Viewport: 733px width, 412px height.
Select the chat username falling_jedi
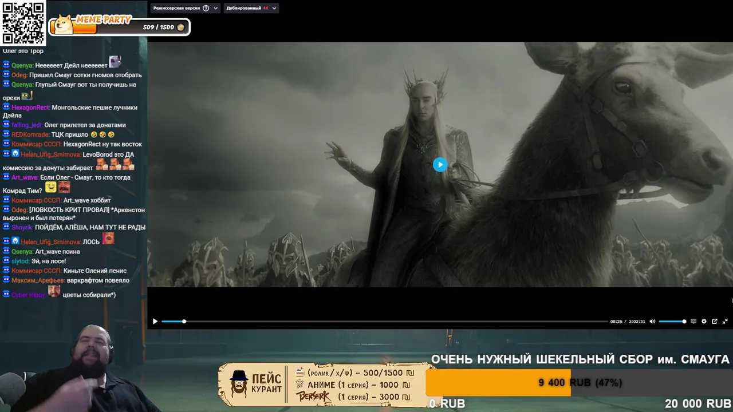[26, 125]
